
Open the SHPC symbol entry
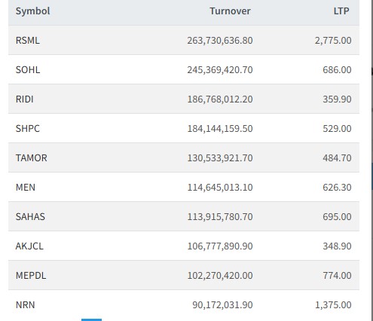[x=28, y=129]
